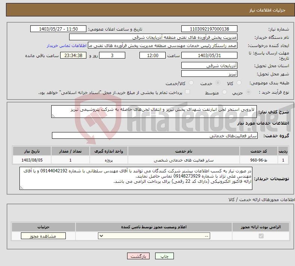This screenshot has height=266, width=295.
Task: Click the buyer notes textarea
Action: click(136, 178)
